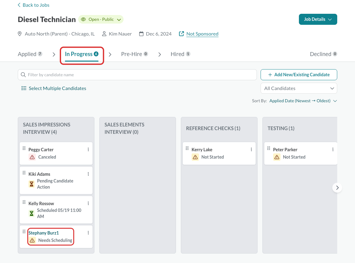Click drag handle on Kelly Rossow card
Viewport: 355px width, 263px height.
click(24, 202)
